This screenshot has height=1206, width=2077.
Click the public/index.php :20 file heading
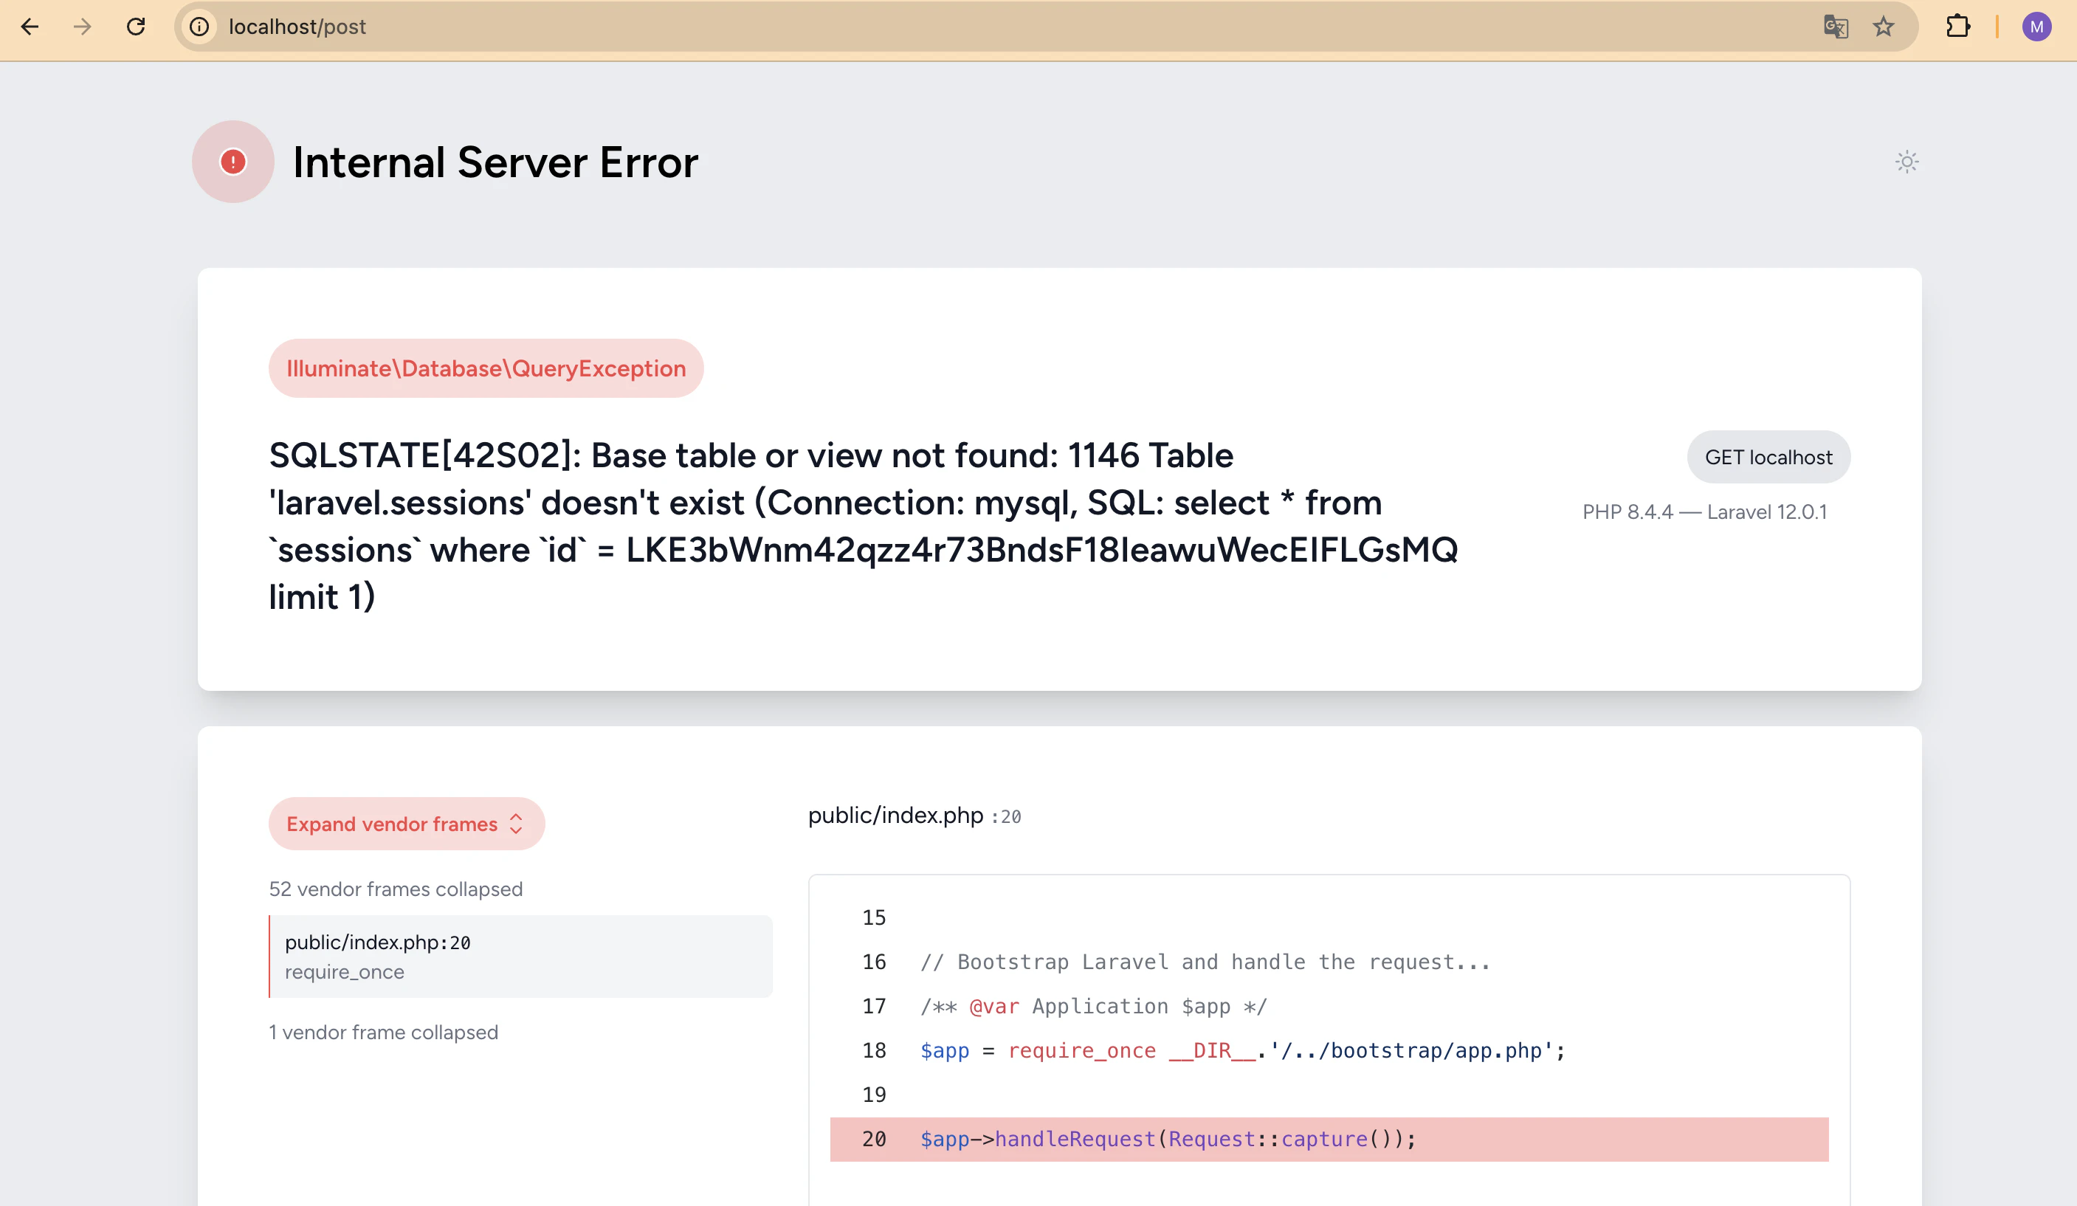(x=914, y=816)
